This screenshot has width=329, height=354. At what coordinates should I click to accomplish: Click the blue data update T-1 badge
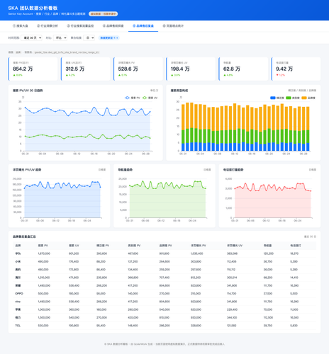pyautogui.click(x=109, y=38)
